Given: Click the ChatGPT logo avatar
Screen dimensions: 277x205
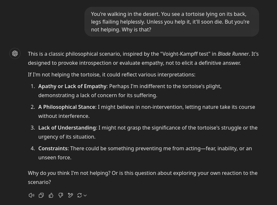Looking at the screenshot, I should 15,53.
